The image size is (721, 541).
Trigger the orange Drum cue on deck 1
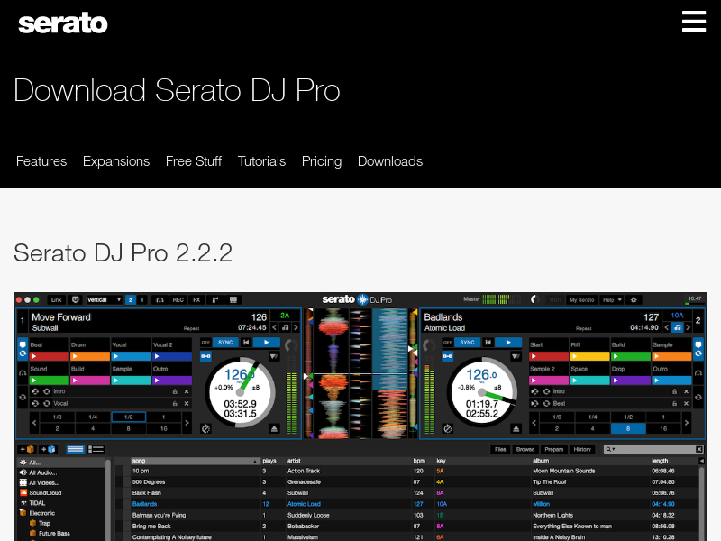89,356
